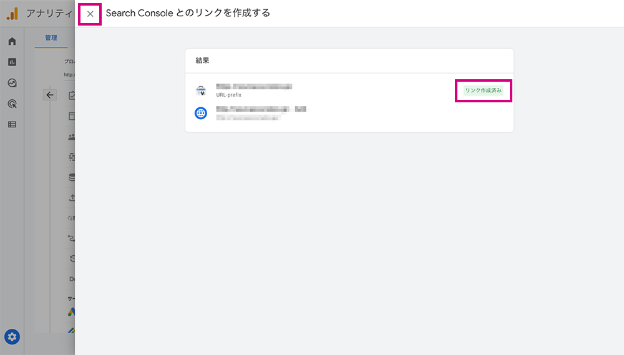Viewport: 624px width, 355px height.
Task: Click the 結果 section header
Action: pyautogui.click(x=202, y=61)
